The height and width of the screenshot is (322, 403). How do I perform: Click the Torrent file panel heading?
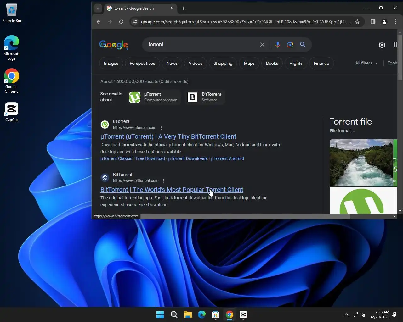pos(351,122)
